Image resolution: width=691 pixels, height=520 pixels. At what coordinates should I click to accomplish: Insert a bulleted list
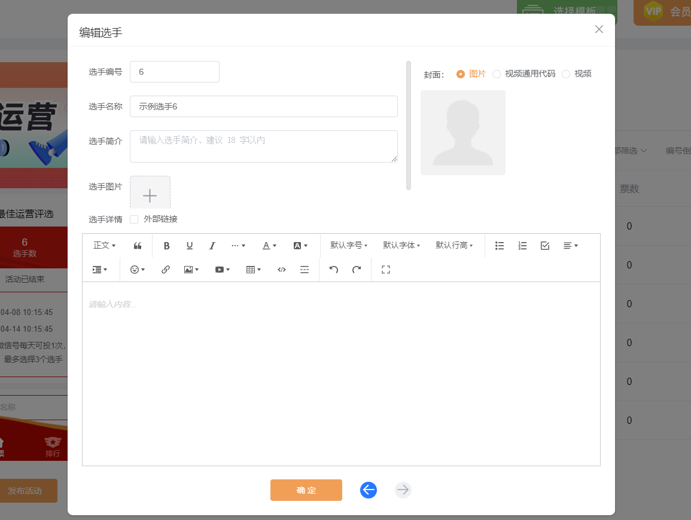point(500,246)
